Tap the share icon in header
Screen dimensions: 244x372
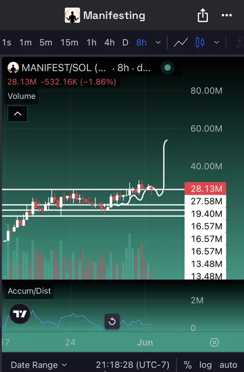203,15
